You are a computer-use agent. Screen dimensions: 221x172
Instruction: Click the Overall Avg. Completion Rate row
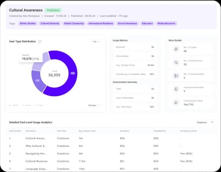(x=135, y=74)
